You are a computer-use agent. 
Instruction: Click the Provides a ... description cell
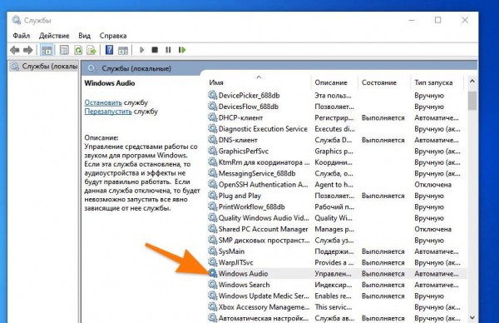[333, 263]
